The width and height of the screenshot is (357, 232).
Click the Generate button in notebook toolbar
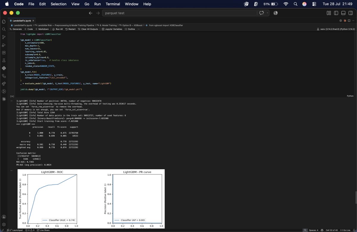(16, 29)
